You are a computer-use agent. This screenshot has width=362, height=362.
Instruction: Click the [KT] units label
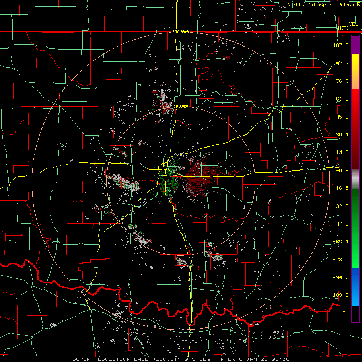point(343,28)
